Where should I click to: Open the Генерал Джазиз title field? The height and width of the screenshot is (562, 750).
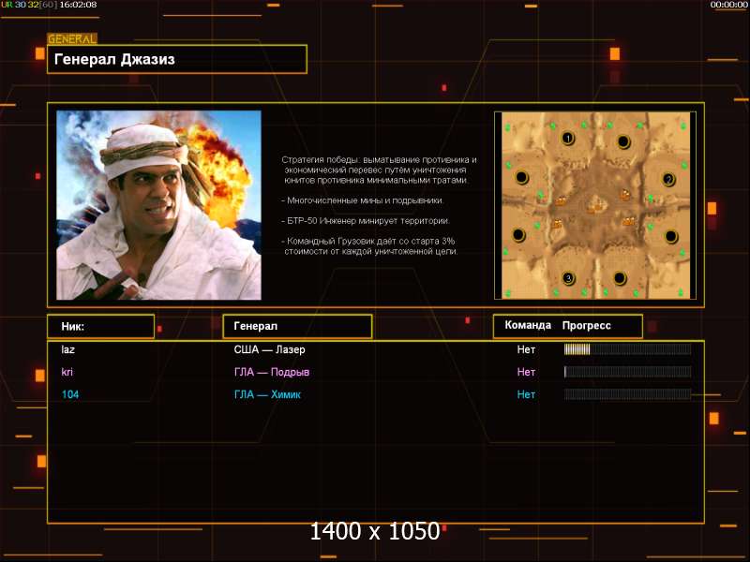177,59
